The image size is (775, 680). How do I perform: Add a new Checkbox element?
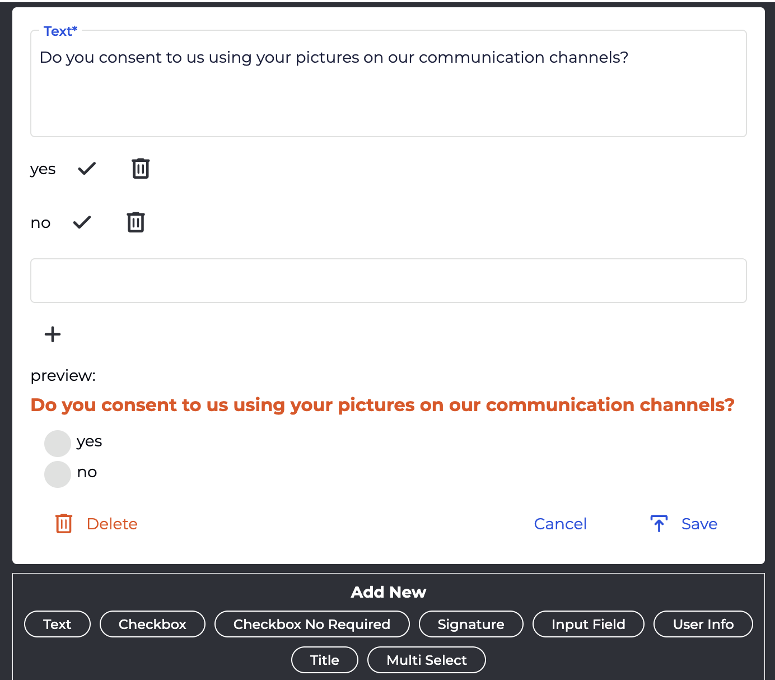(x=152, y=624)
